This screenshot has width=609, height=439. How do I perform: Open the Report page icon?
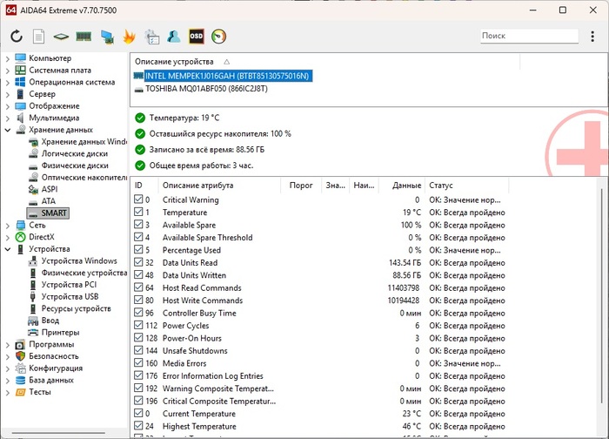tap(39, 37)
